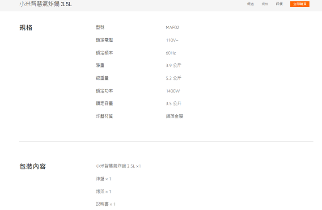Select the 炸盤 × 1 package item

tap(103, 179)
